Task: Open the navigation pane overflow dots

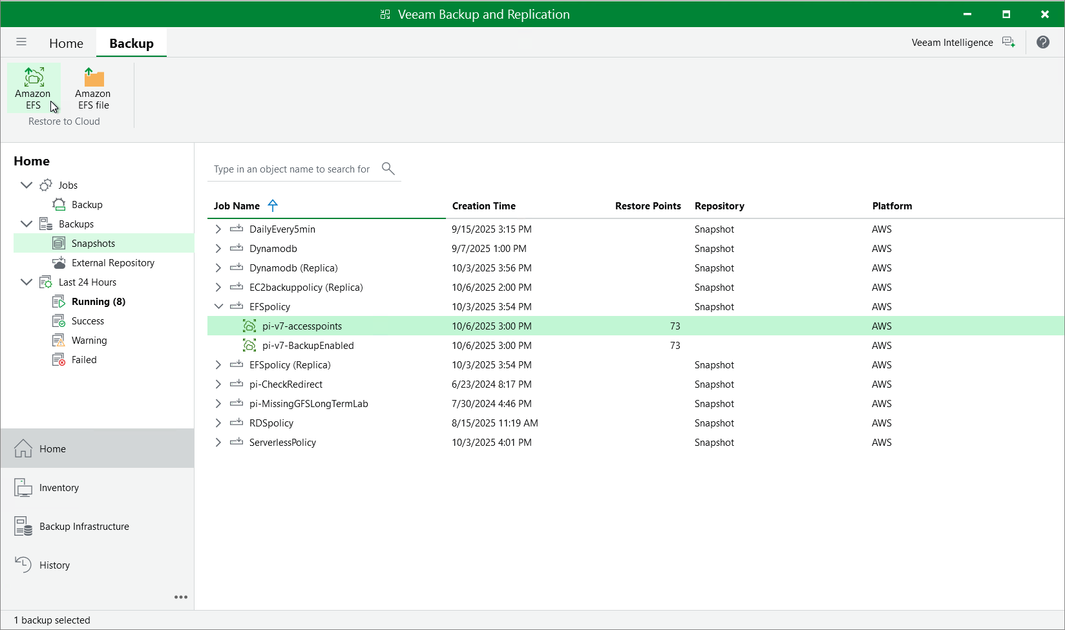Action: pyautogui.click(x=181, y=597)
